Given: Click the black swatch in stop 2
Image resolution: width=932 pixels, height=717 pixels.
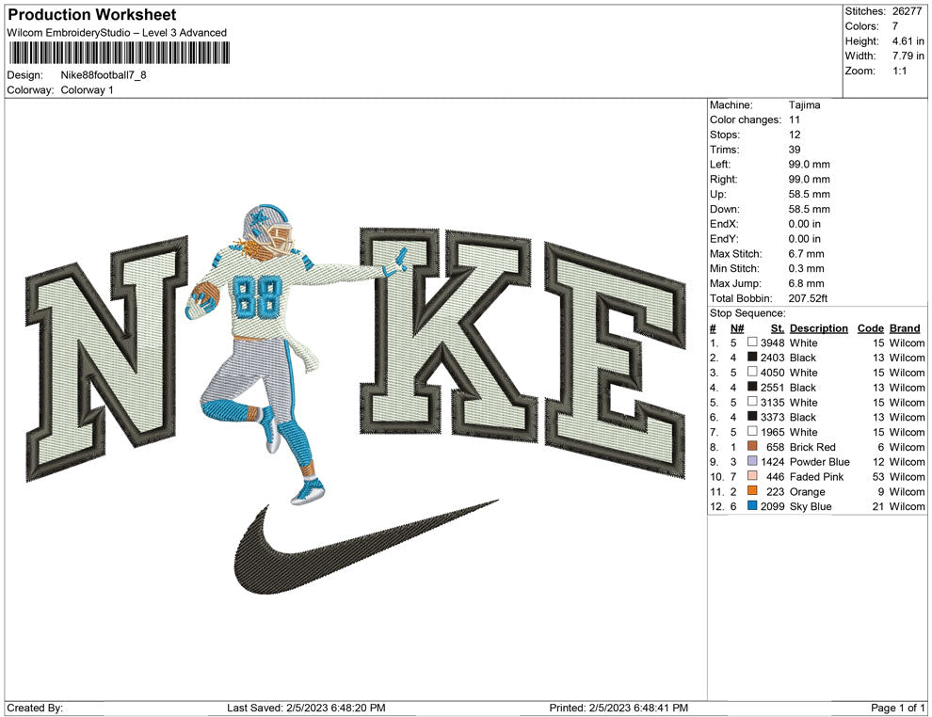Looking at the screenshot, I should pos(752,357).
